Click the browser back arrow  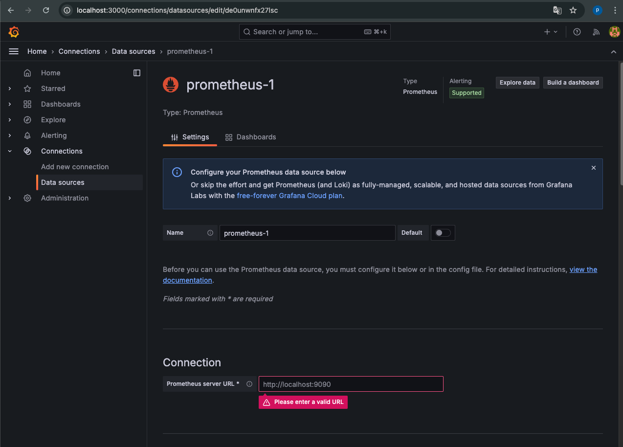11,10
